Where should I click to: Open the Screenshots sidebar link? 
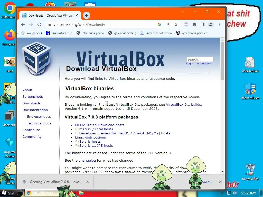click(x=33, y=96)
